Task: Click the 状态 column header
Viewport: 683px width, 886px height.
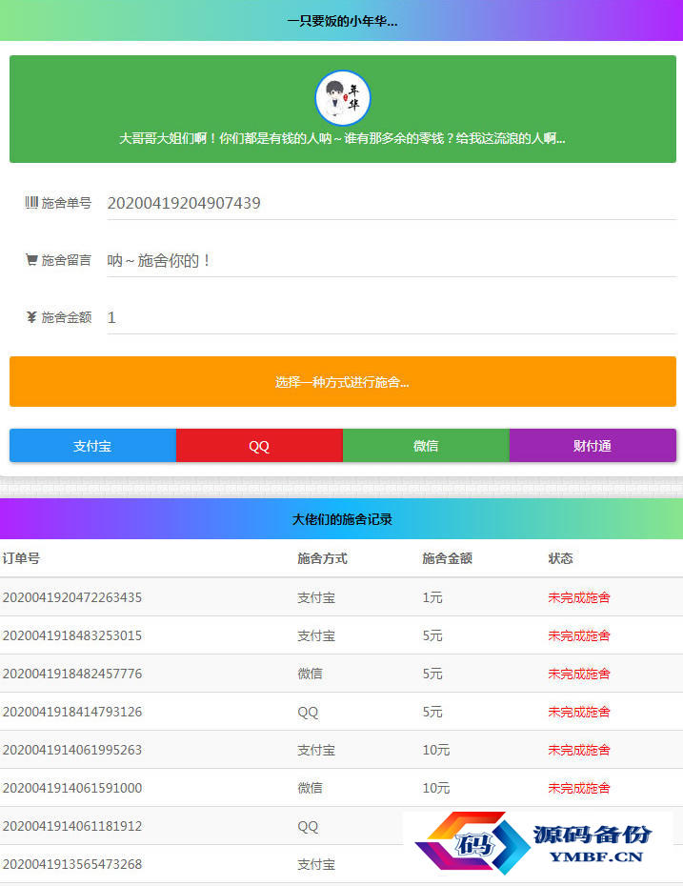Action: [560, 558]
